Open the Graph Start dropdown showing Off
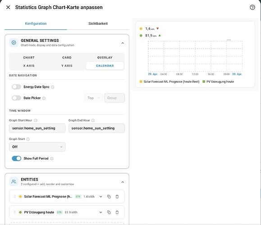 point(37,147)
